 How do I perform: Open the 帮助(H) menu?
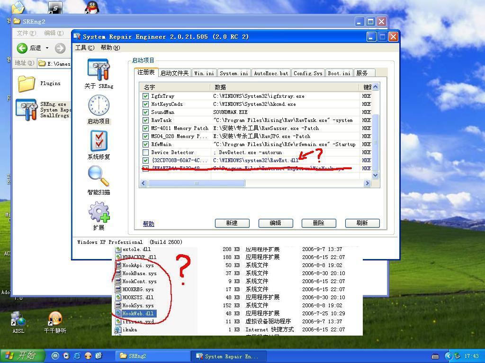point(110,48)
